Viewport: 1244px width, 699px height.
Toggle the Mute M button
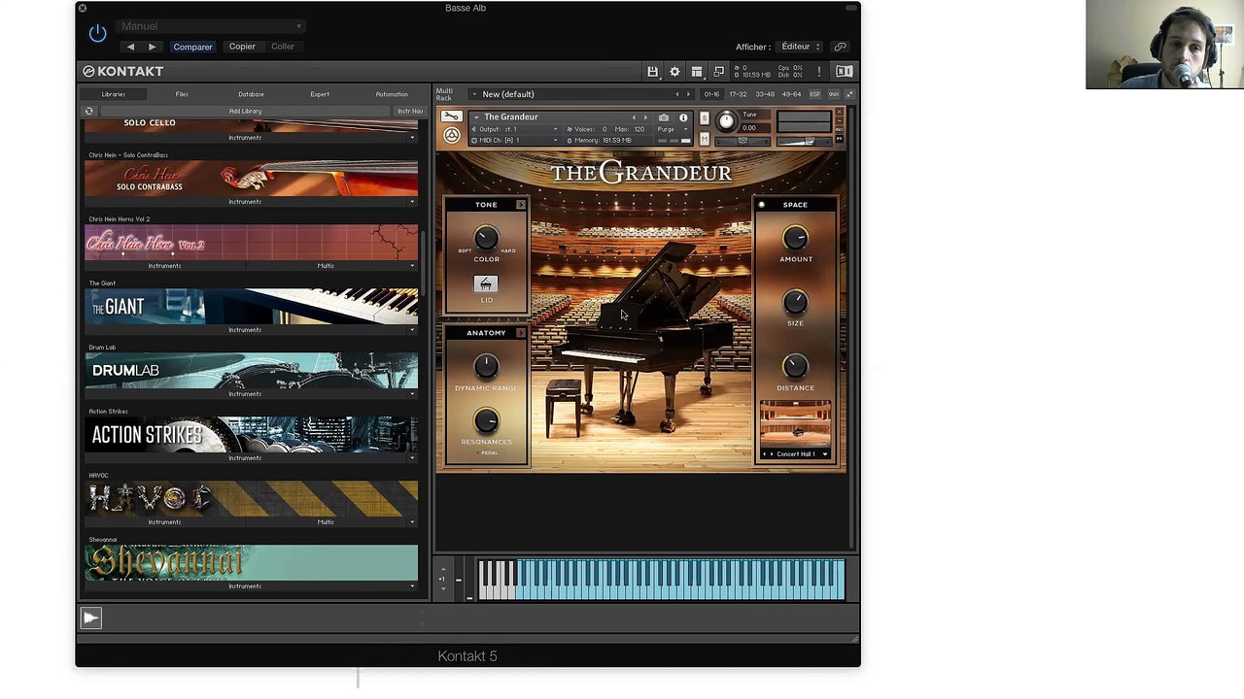pos(705,139)
